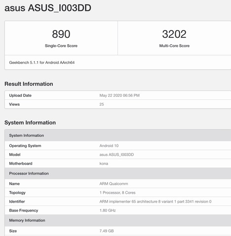This screenshot has height=236, width=231.
Task: Click the Topology value 1 Processor, 8 Cores
Action: [117, 193]
